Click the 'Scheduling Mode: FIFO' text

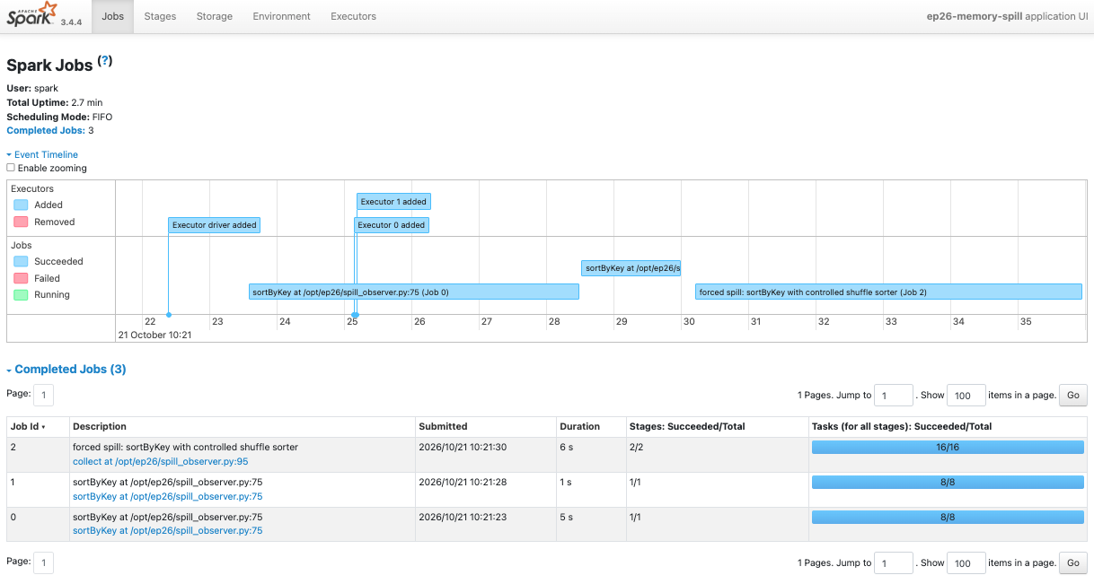coord(59,117)
